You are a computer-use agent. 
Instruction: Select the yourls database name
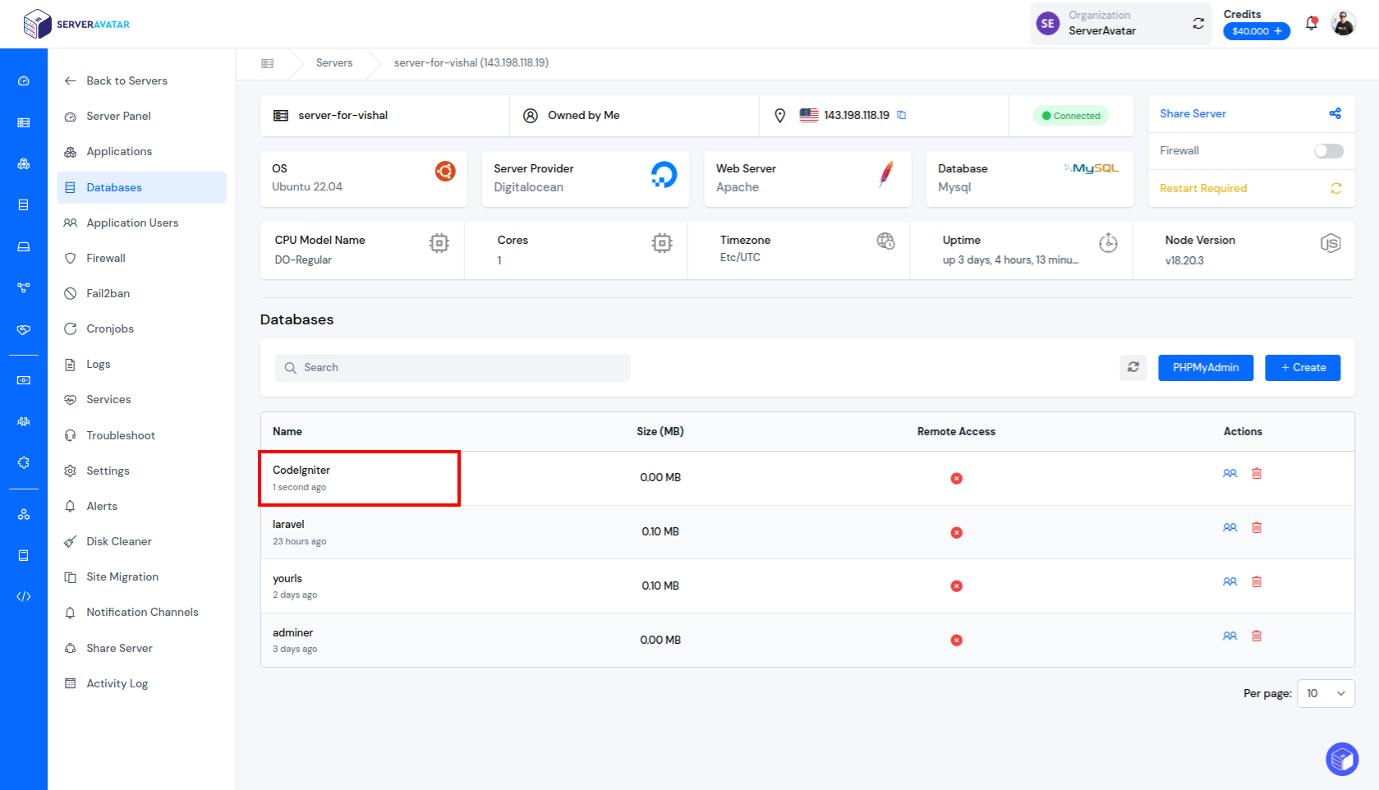287,578
